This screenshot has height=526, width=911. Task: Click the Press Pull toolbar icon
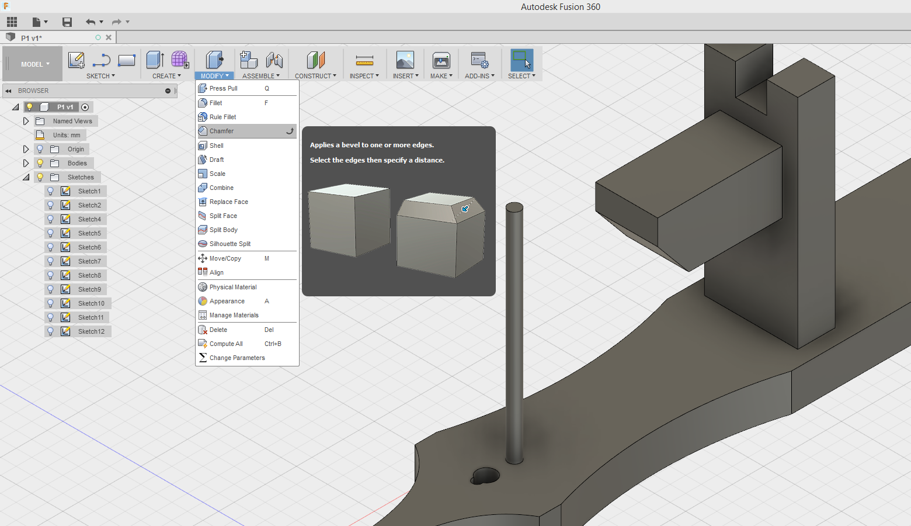pos(214,60)
